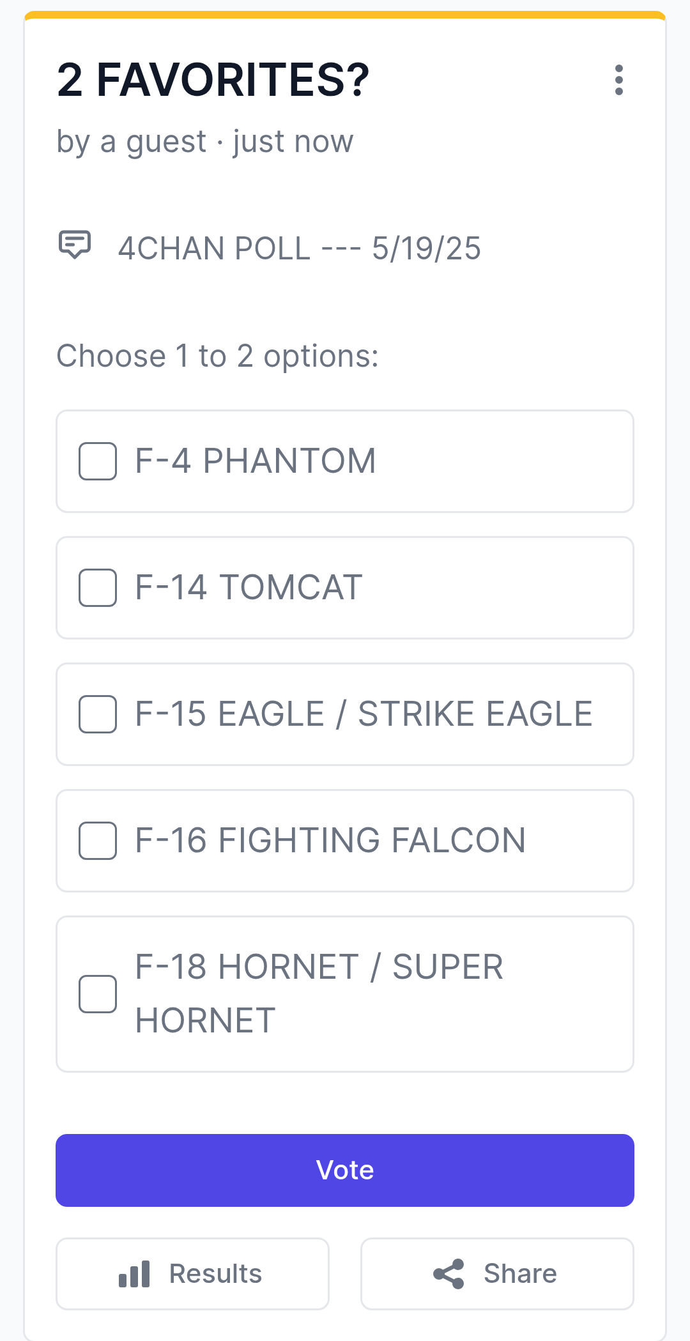The height and width of the screenshot is (1341, 690).
Task: Click the 2 FAVORITES? poll title
Action: (213, 80)
